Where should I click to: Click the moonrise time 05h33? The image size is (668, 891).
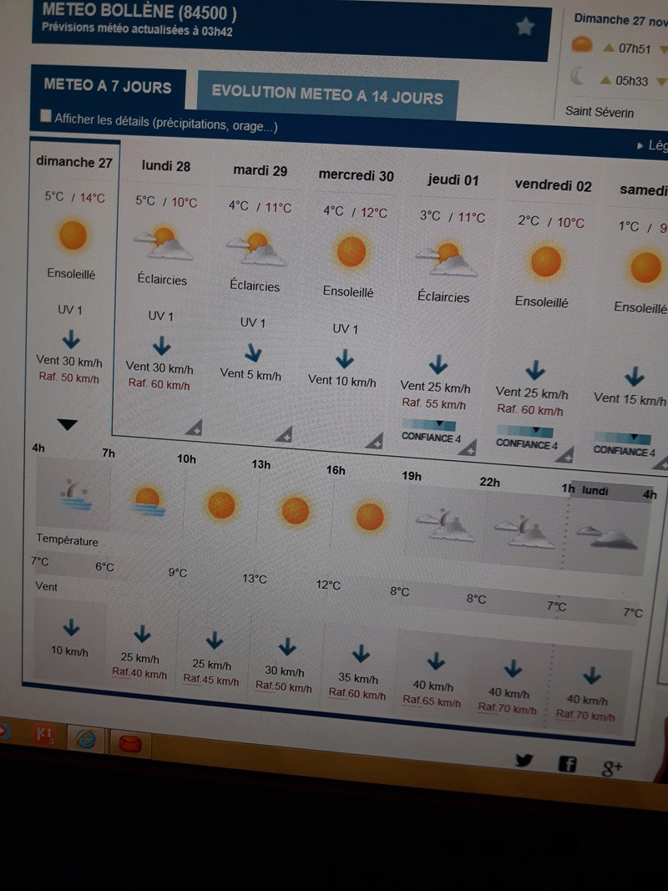tap(631, 81)
